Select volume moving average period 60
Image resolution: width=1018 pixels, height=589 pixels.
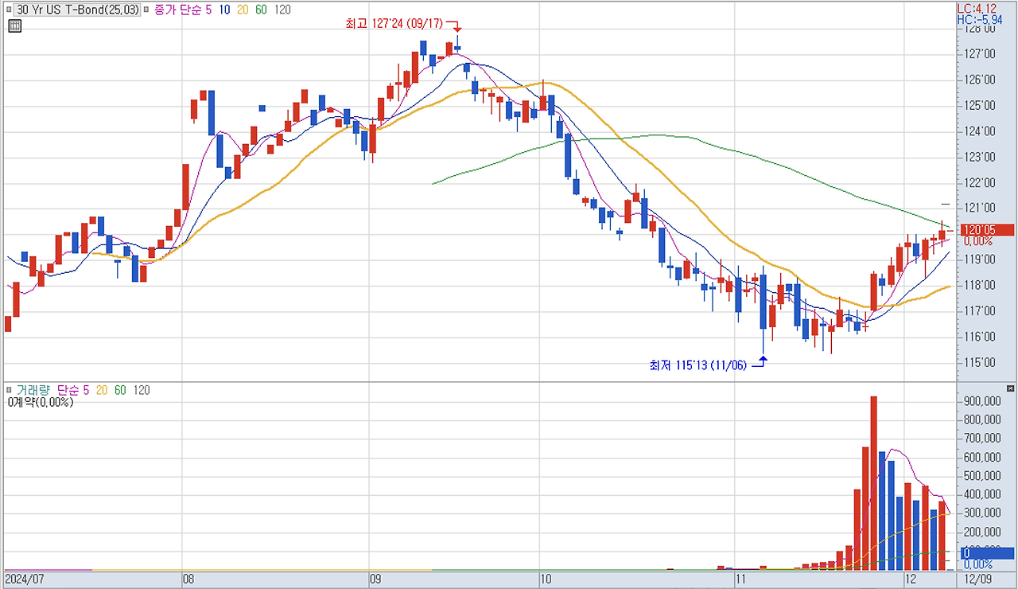(x=120, y=390)
